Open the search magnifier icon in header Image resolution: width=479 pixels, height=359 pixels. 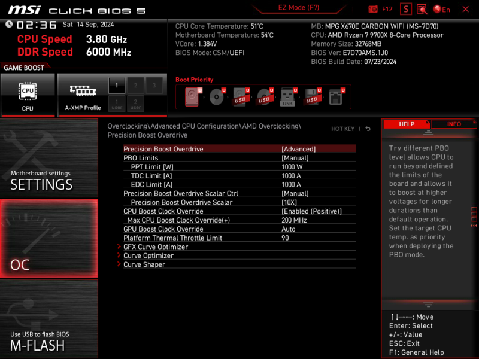tap(422, 9)
